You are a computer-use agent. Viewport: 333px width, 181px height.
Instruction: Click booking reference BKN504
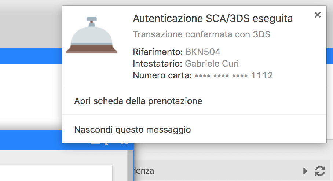[x=203, y=52]
